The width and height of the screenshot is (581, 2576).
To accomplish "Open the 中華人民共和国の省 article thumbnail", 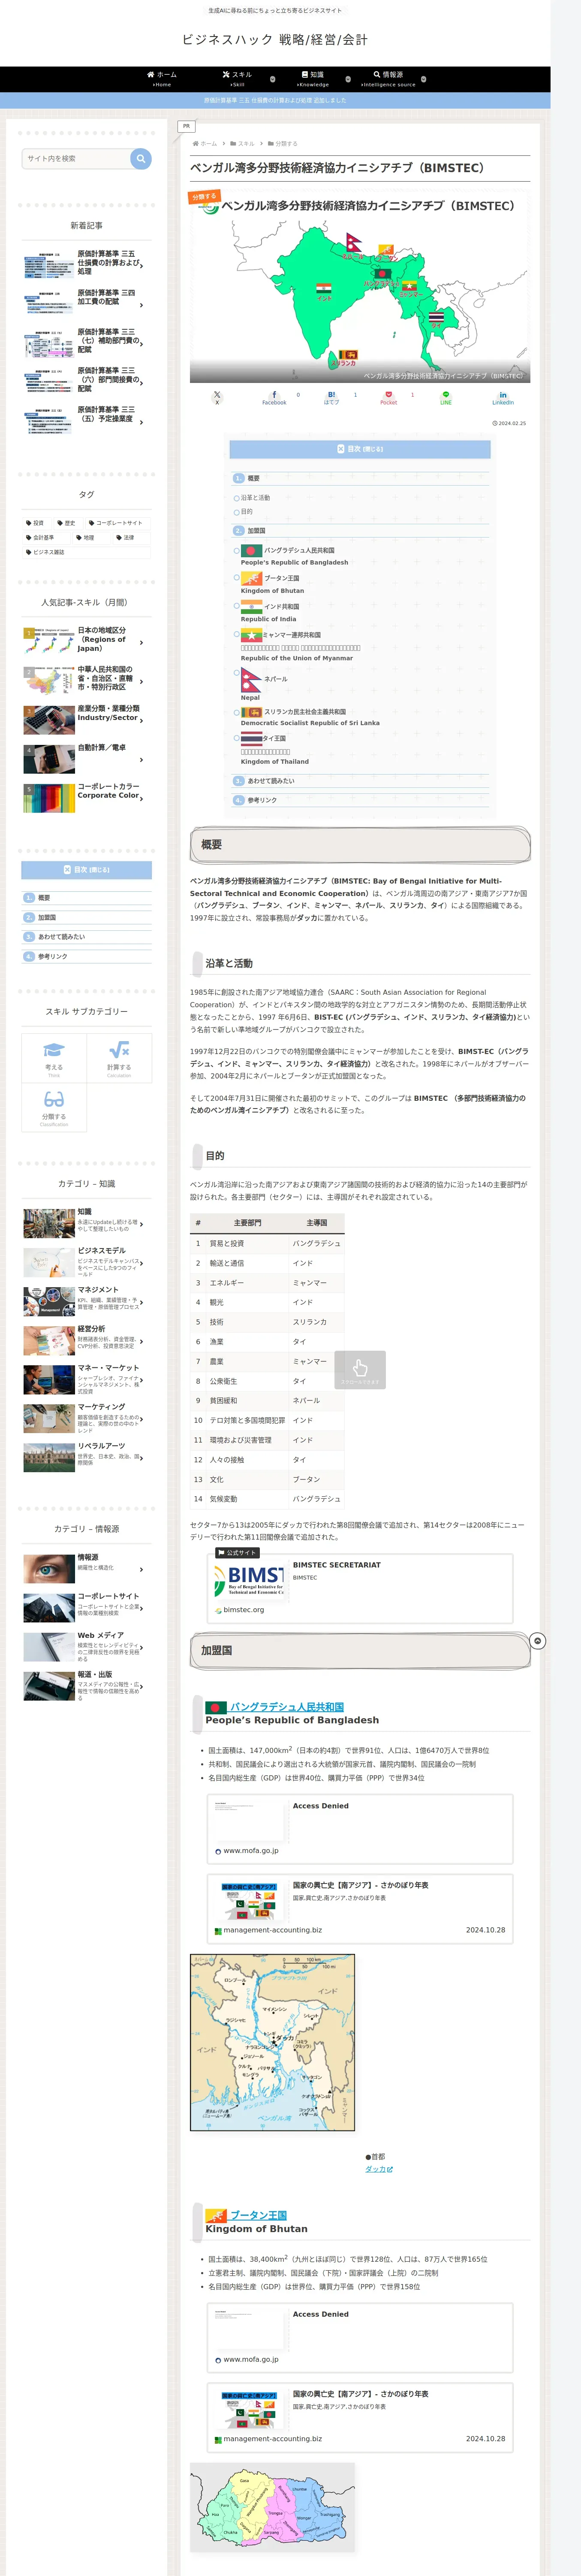I will pos(48,680).
